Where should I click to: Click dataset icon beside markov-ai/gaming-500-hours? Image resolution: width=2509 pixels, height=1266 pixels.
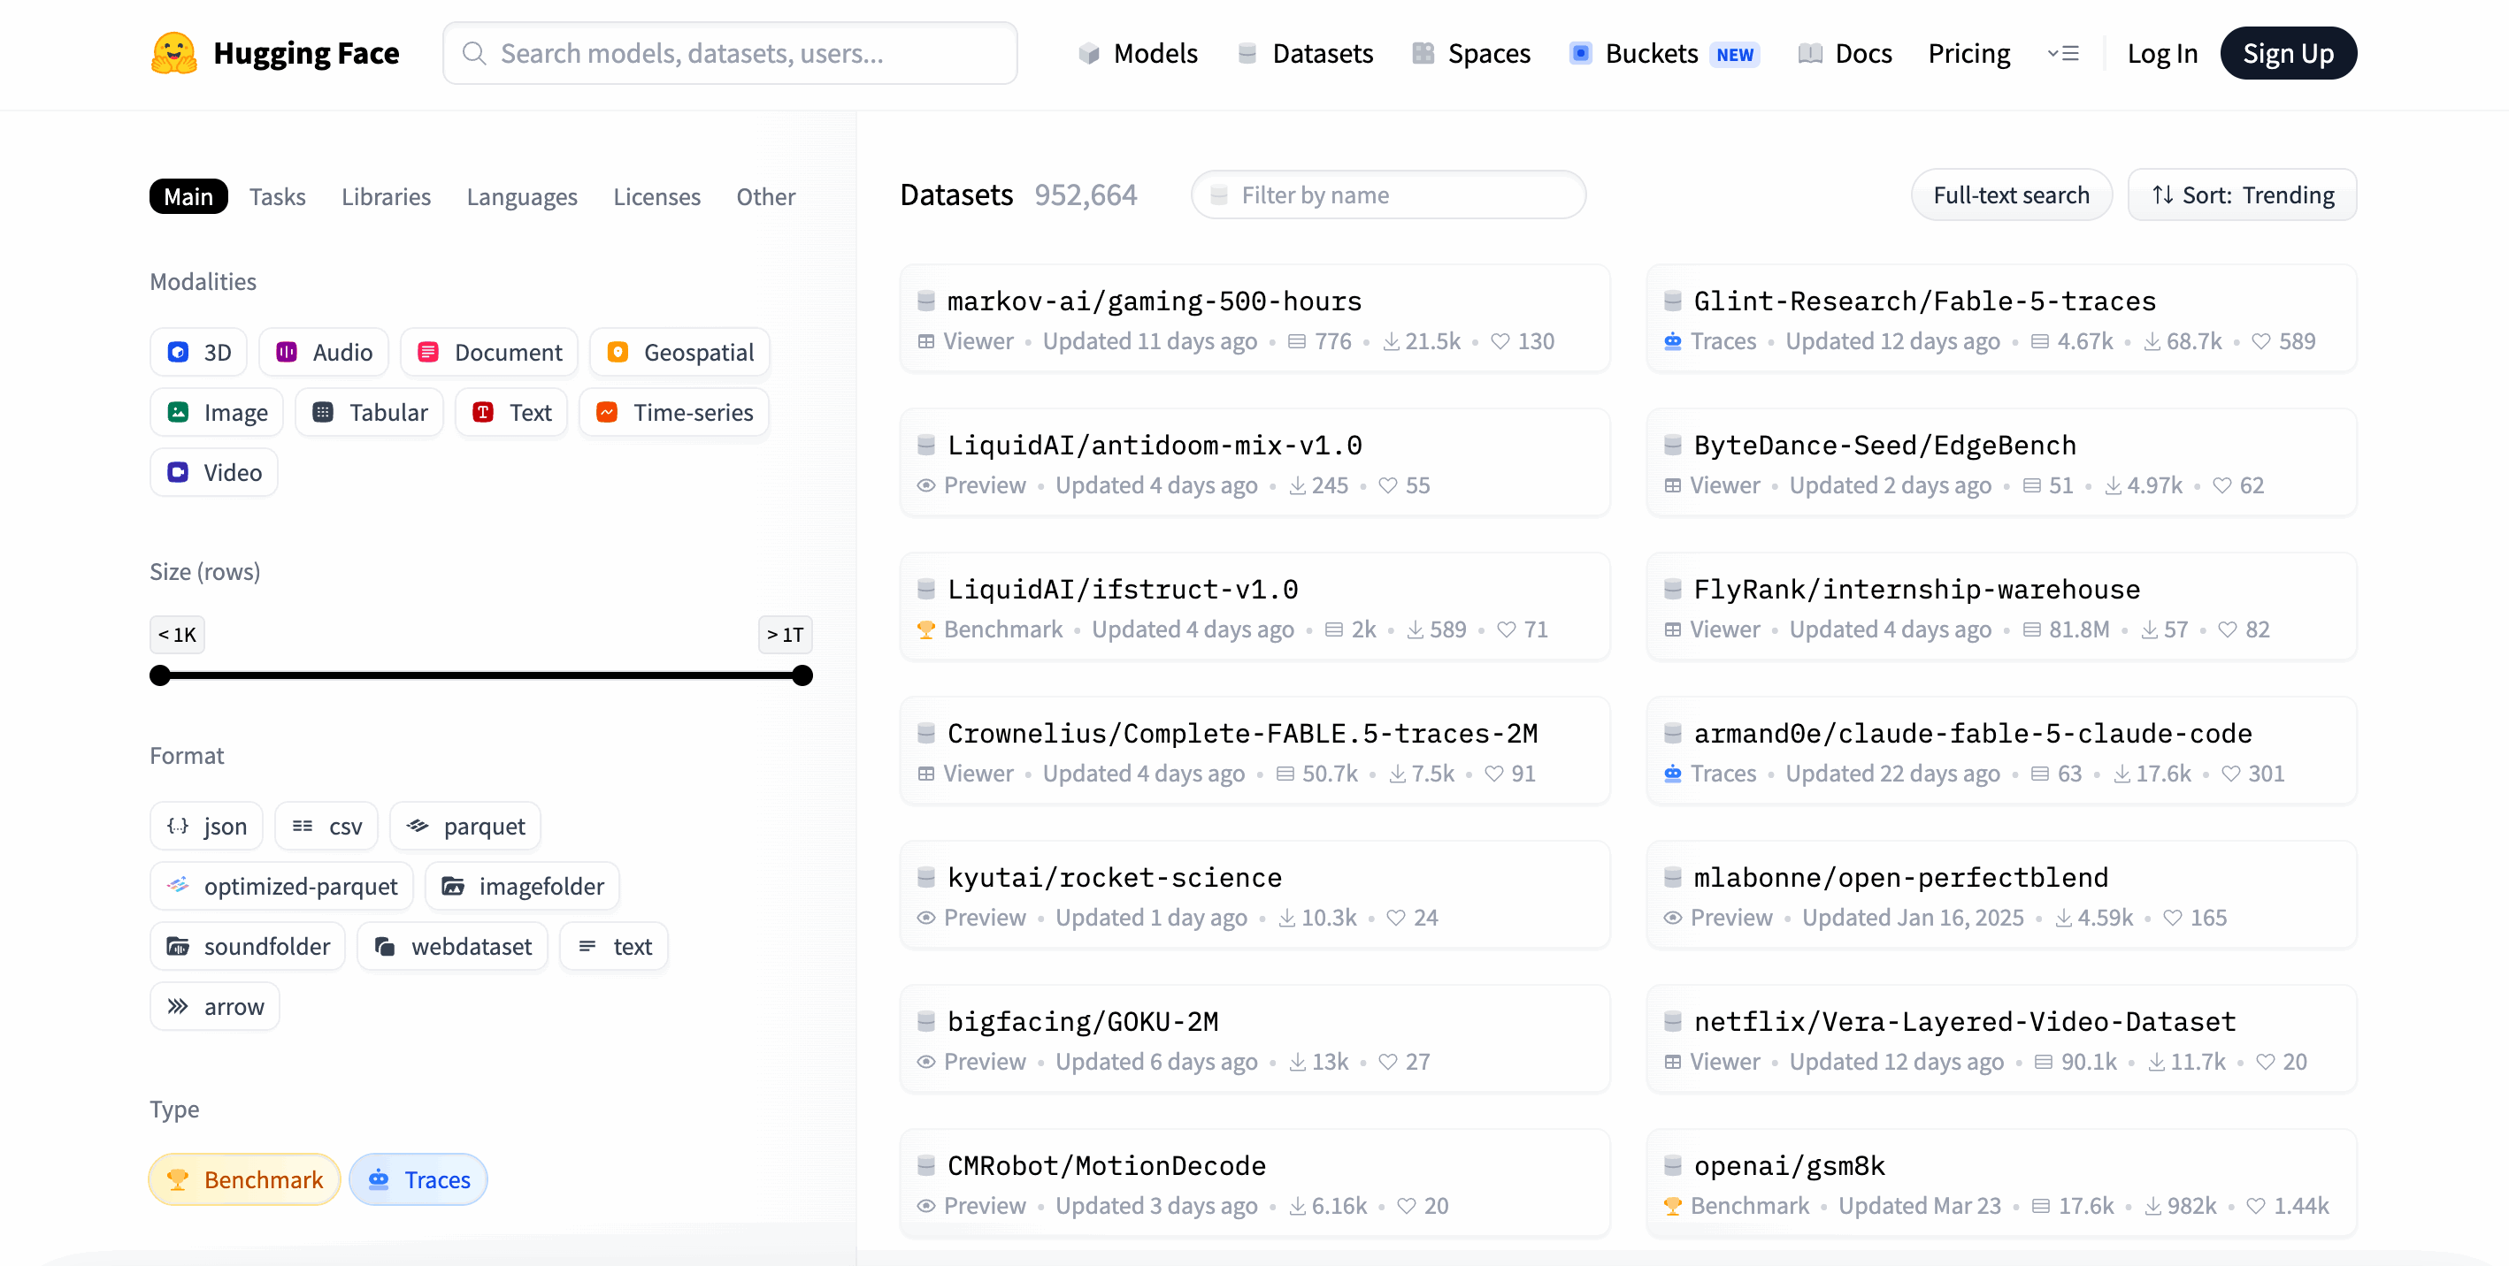926,301
